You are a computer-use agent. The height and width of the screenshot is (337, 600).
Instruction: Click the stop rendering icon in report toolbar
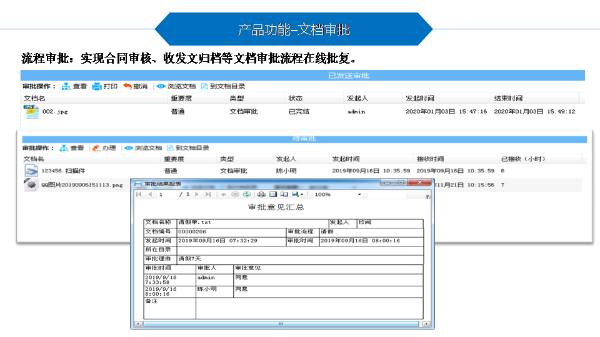tap(235, 195)
